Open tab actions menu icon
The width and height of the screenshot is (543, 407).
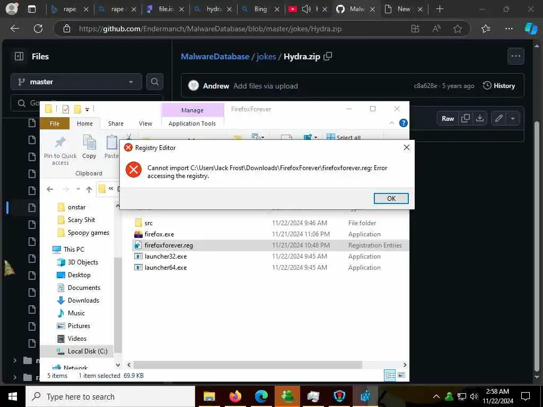point(32,9)
